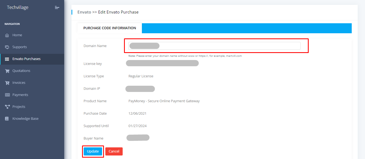Click the Quotations shopping cart icon
The width and height of the screenshot is (365, 159).
[7, 71]
